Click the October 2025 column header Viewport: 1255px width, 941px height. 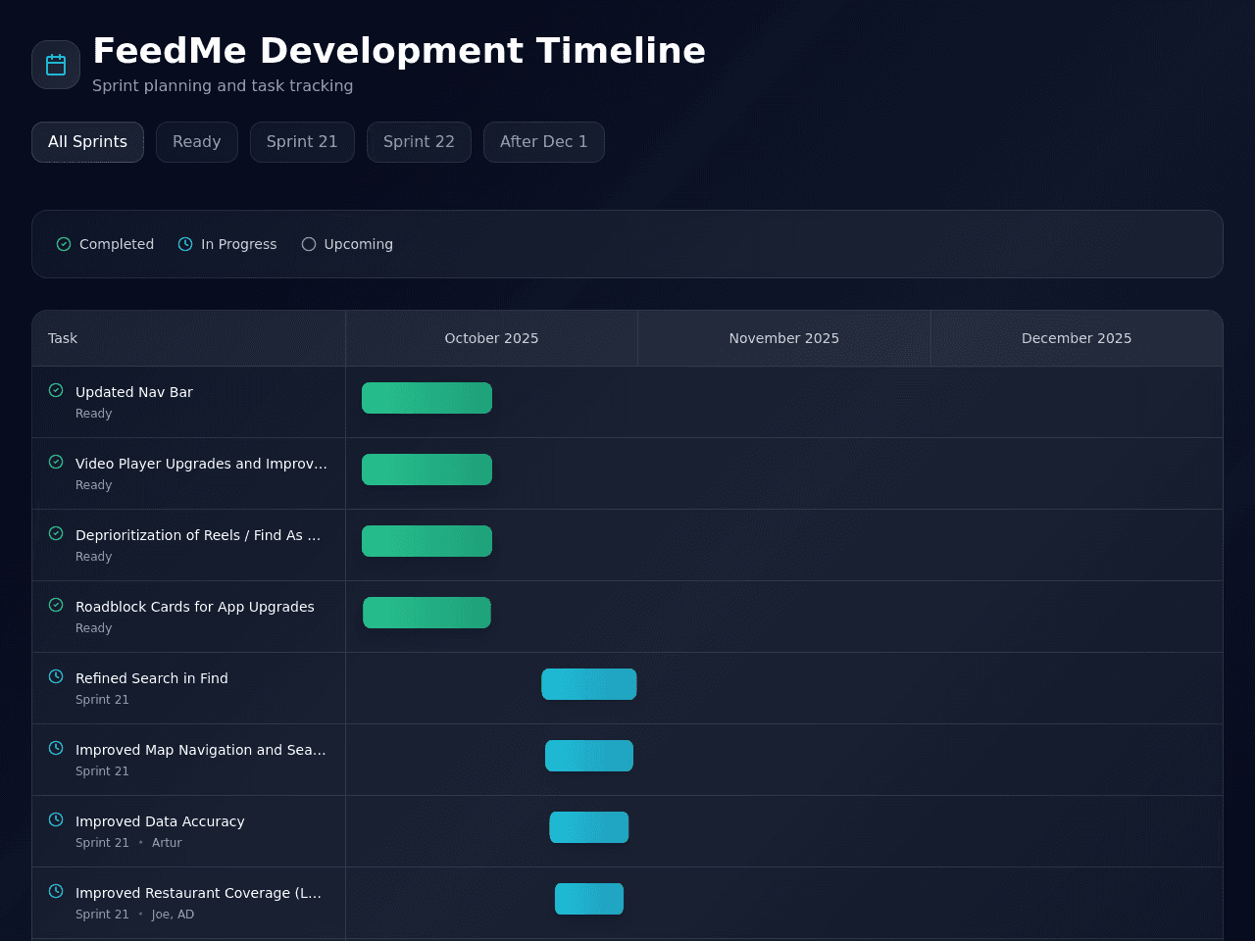[x=491, y=338]
